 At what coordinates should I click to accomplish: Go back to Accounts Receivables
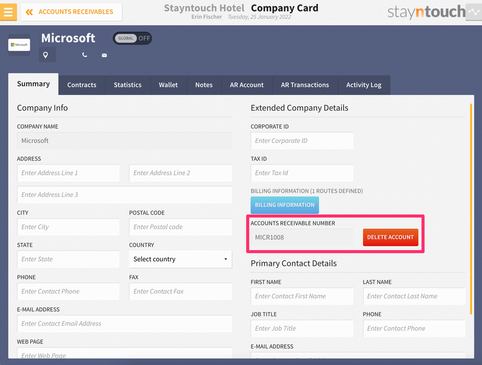(x=72, y=12)
